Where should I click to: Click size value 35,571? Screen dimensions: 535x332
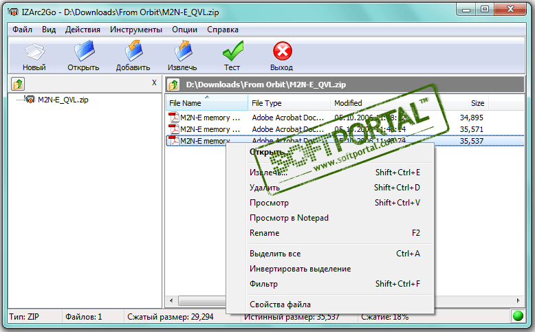[471, 129]
